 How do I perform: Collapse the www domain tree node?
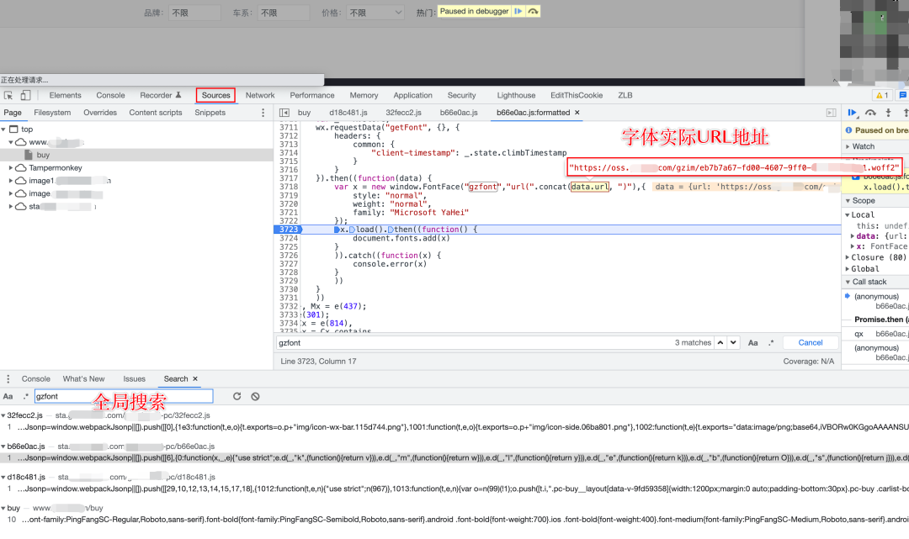[10, 142]
